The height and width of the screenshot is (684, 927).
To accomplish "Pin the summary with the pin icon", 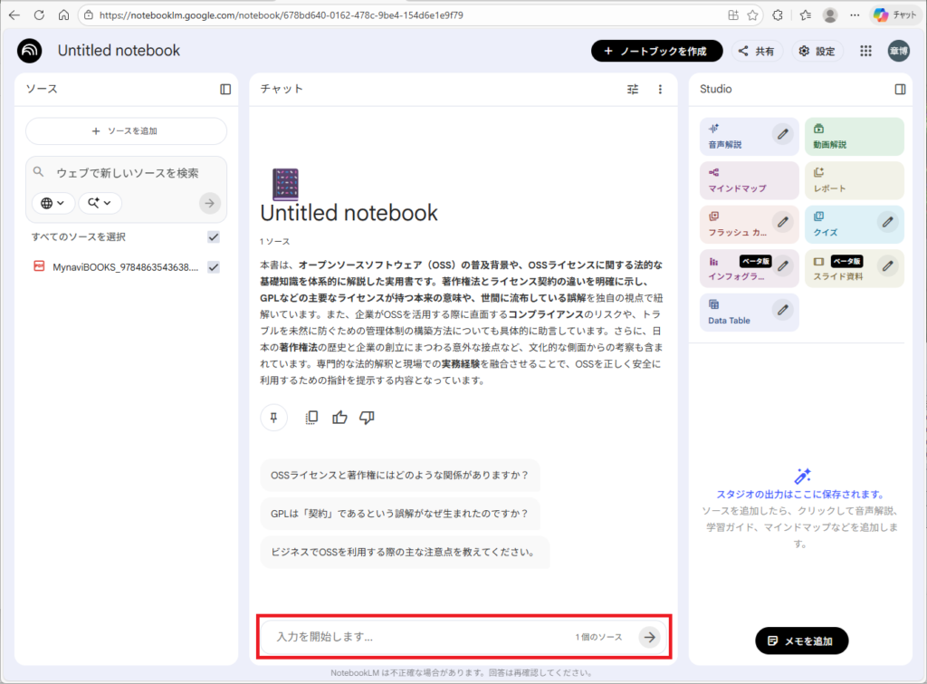I will point(273,418).
